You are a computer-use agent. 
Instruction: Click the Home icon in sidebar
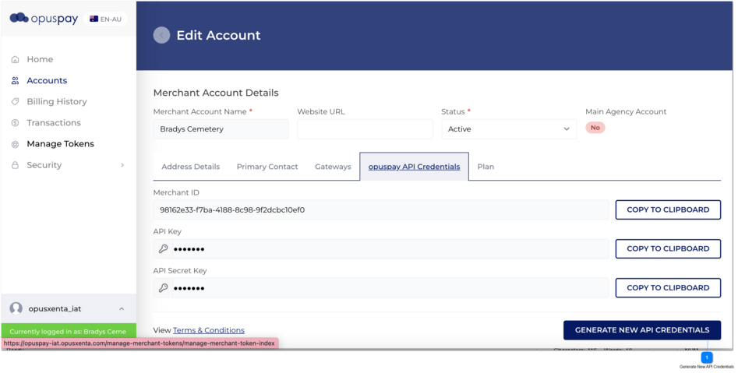15,60
